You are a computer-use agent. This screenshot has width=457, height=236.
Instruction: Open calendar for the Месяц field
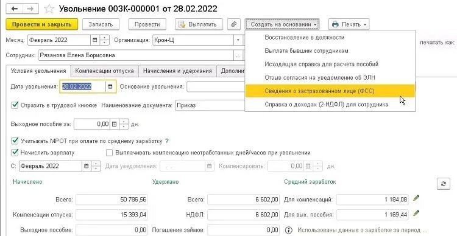(x=94, y=40)
